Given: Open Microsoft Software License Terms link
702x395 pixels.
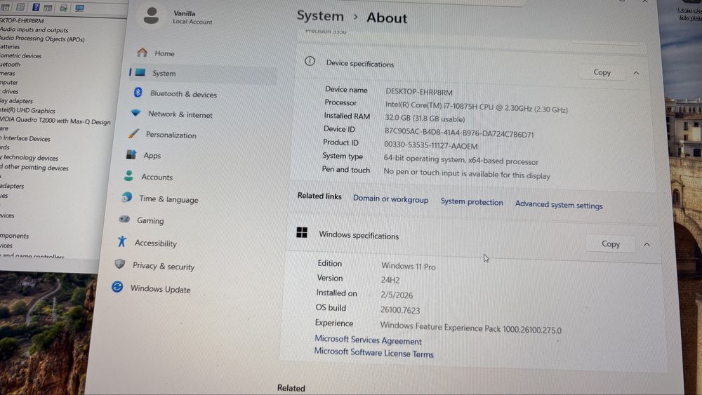Looking at the screenshot, I should point(374,353).
